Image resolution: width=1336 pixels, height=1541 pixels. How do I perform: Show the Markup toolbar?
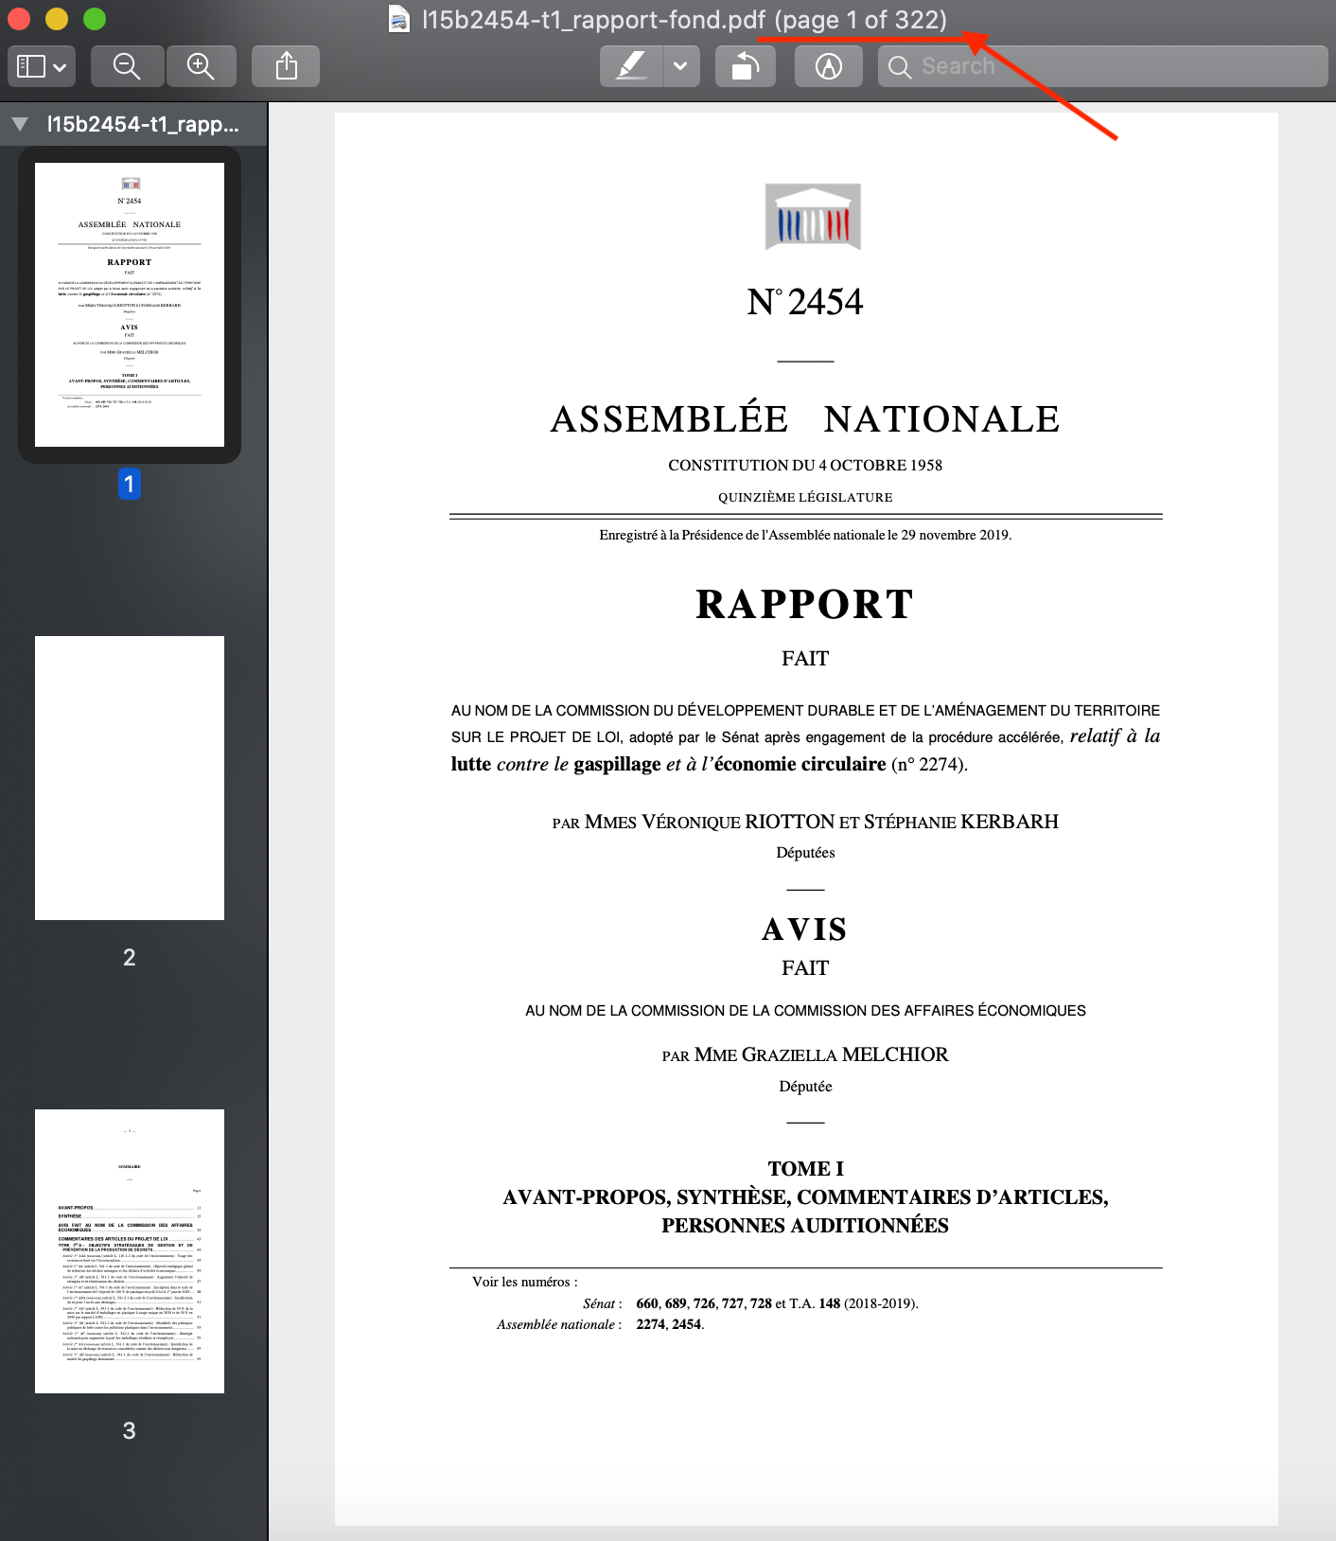(829, 66)
